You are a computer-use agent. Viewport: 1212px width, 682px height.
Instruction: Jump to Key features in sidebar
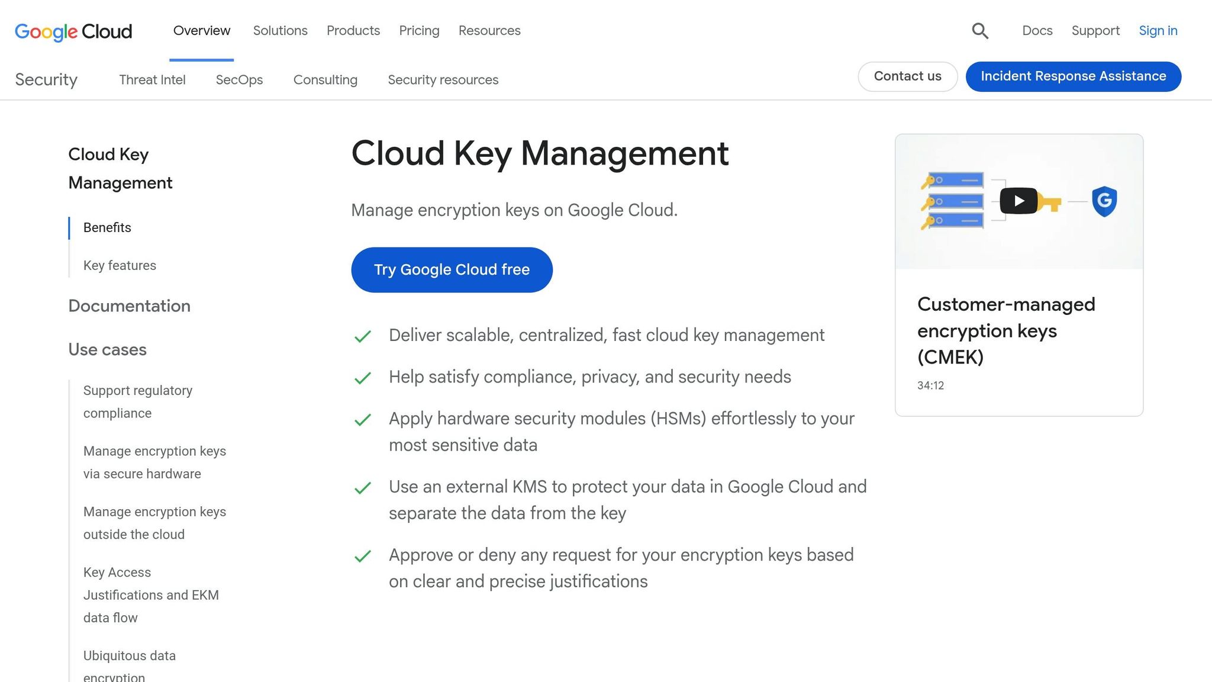pos(120,266)
